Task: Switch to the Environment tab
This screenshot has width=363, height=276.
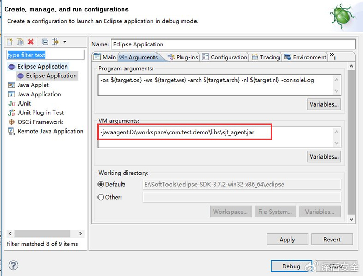Action: tap(305, 57)
